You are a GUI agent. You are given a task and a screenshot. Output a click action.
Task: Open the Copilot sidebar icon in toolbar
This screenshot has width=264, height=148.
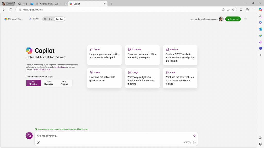point(260,10)
